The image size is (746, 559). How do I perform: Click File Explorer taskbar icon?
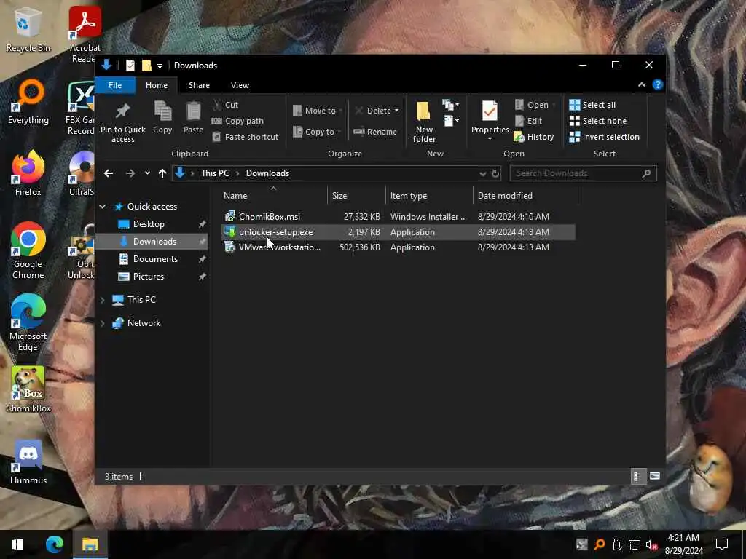tap(90, 544)
